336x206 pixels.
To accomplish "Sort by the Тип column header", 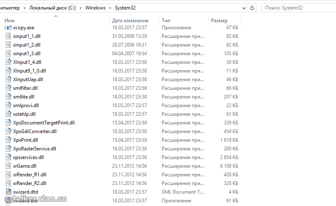I will coord(166,21).
